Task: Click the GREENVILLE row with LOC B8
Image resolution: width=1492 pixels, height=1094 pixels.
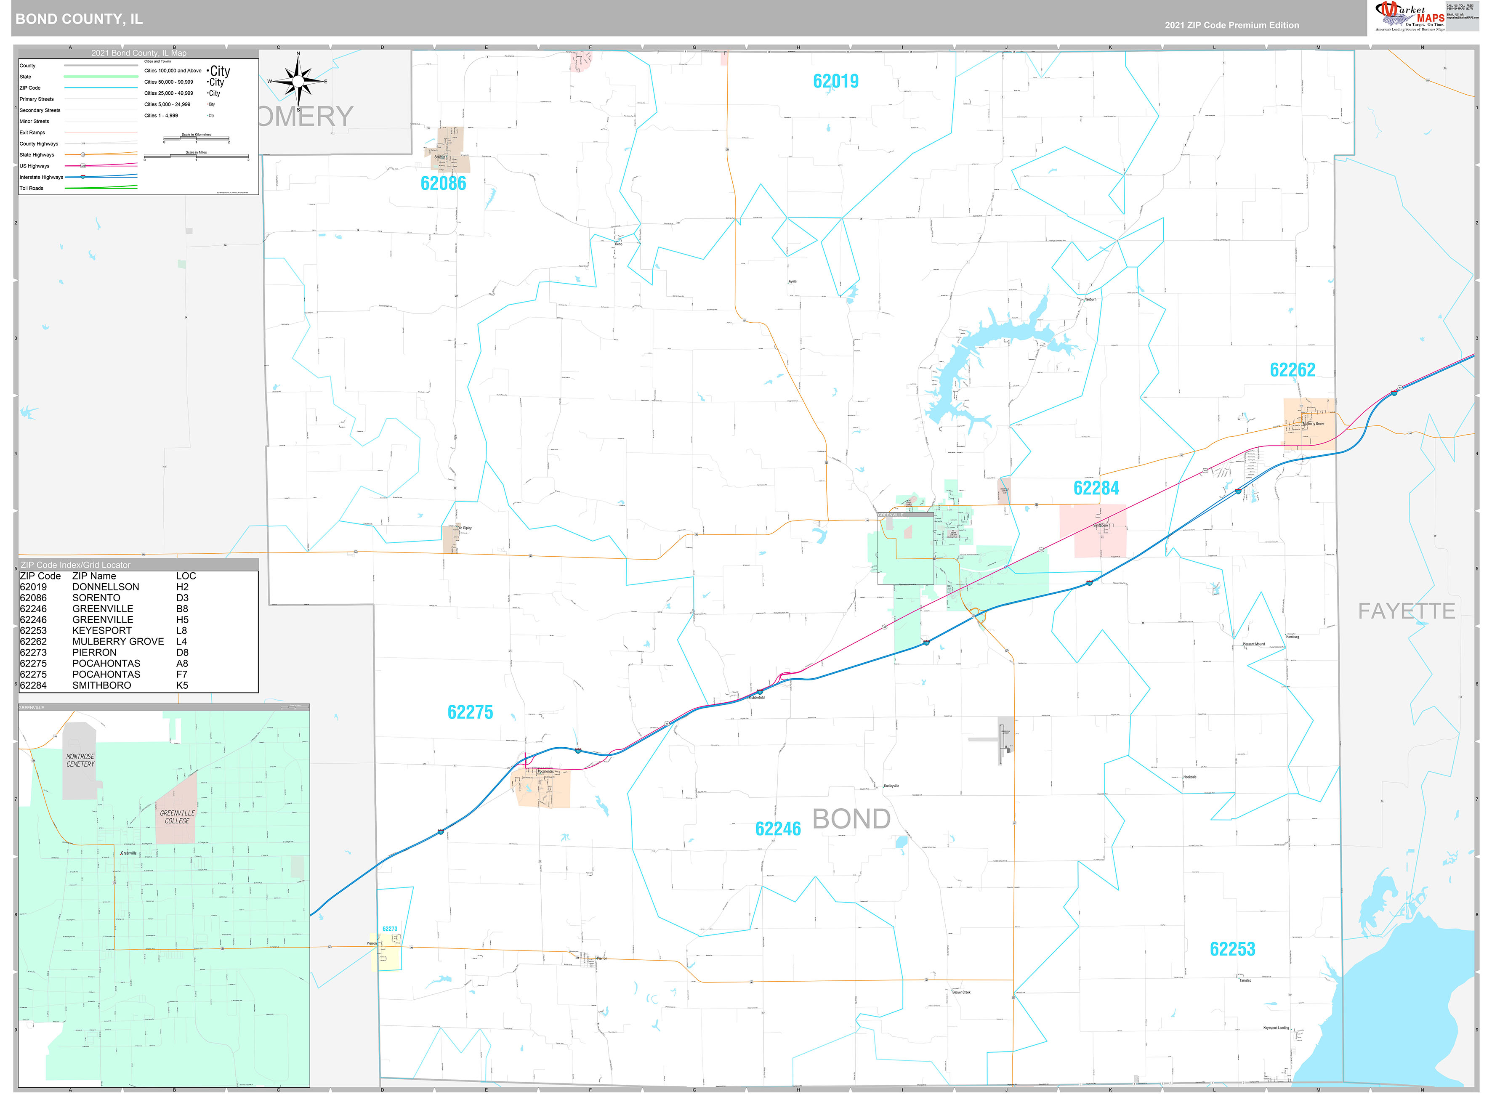Action: 138,608
